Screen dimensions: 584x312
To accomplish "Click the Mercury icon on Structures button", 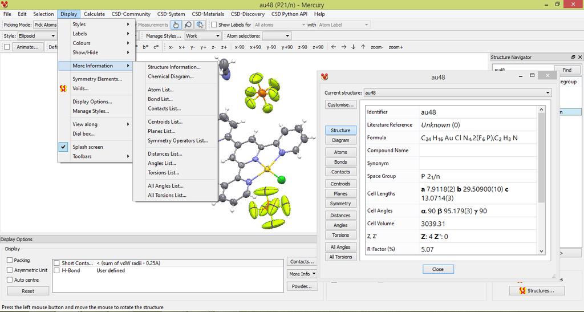I will (x=522, y=291).
